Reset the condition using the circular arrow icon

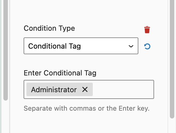pyautogui.click(x=147, y=46)
